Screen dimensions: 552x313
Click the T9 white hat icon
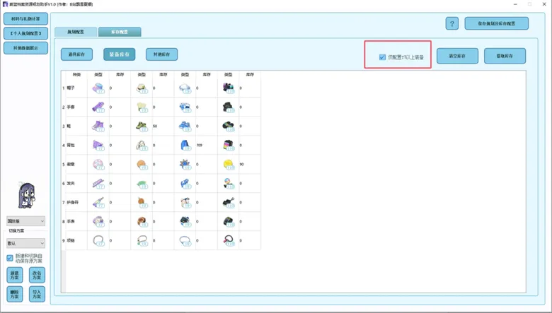pyautogui.click(x=185, y=88)
